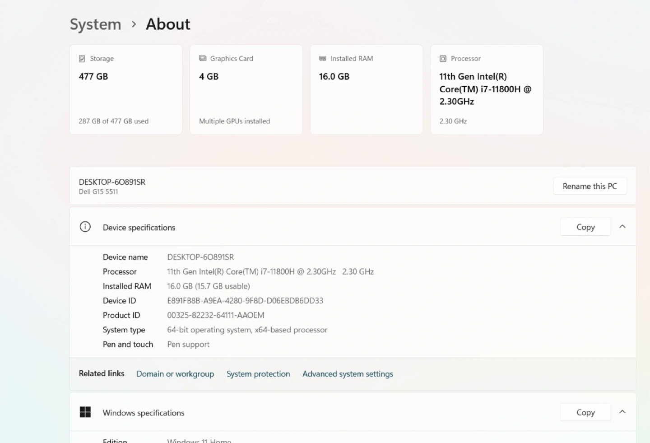
Task: Click the Device ID value text
Action: click(x=245, y=301)
